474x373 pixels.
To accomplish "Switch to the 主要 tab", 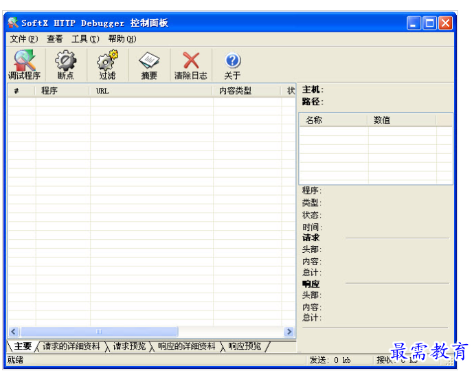I will [23, 346].
